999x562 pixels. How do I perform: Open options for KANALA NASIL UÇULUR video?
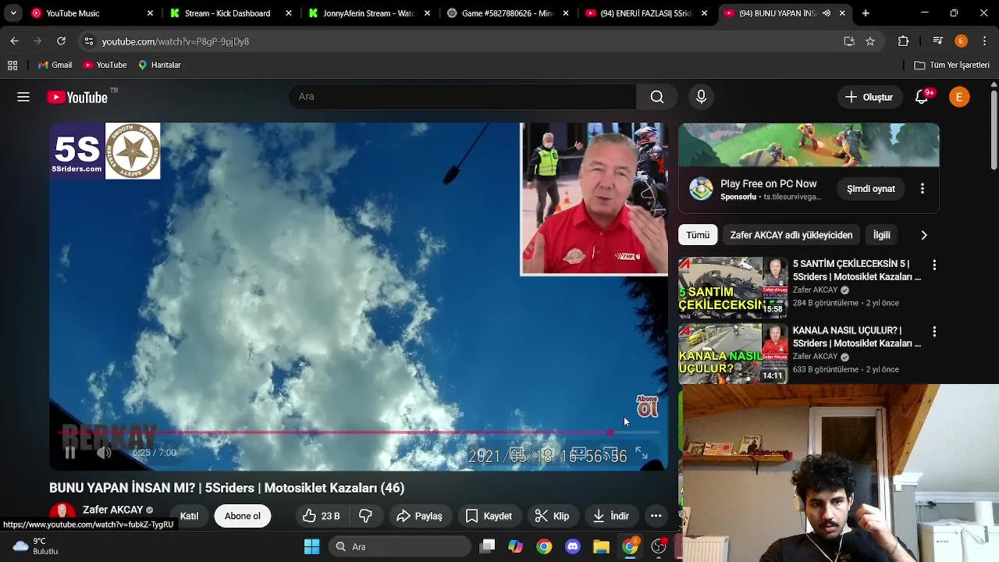point(934,332)
